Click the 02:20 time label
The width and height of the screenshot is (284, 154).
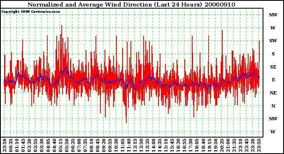coord(30,145)
